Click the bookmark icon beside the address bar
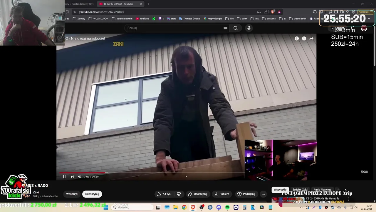 pos(67,12)
